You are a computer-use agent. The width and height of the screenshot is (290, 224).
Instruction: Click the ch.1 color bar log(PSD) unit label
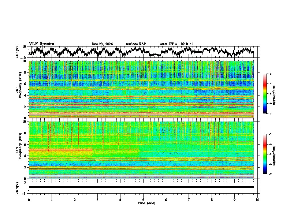tap(274, 96)
